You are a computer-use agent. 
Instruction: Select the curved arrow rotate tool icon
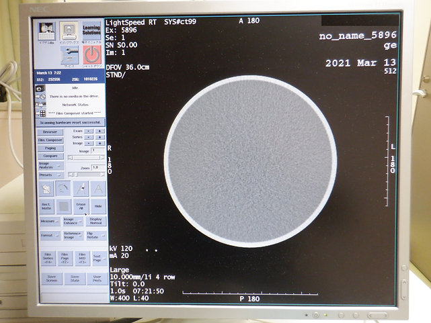[63, 188]
